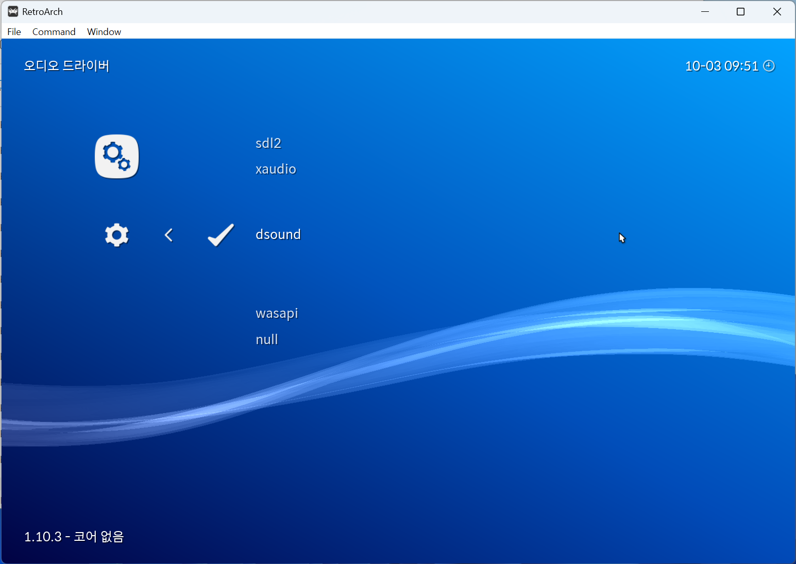Click the 10-03 09:51 date and time text
The image size is (796, 564).
722,66
